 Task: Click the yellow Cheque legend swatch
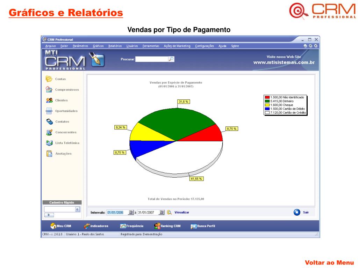[267, 105]
